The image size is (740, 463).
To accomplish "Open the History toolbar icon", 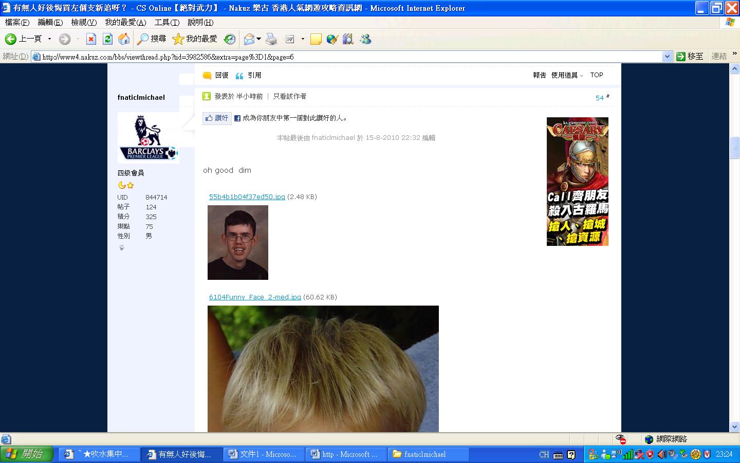I will (230, 39).
